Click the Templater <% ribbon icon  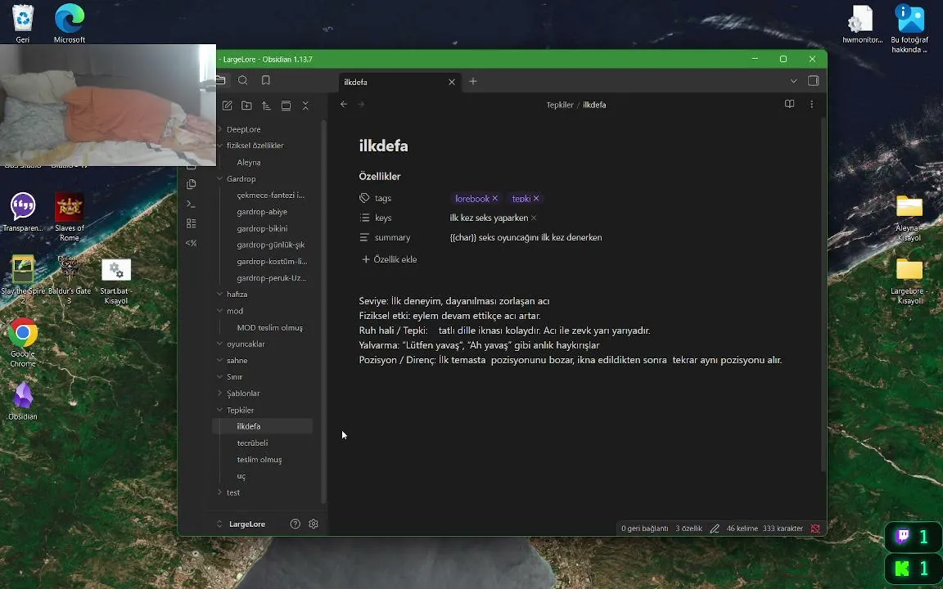click(192, 243)
